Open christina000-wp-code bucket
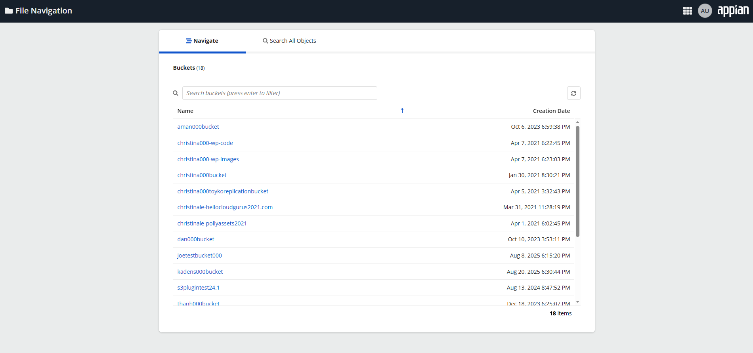Viewport: 753px width, 353px height. click(x=205, y=143)
